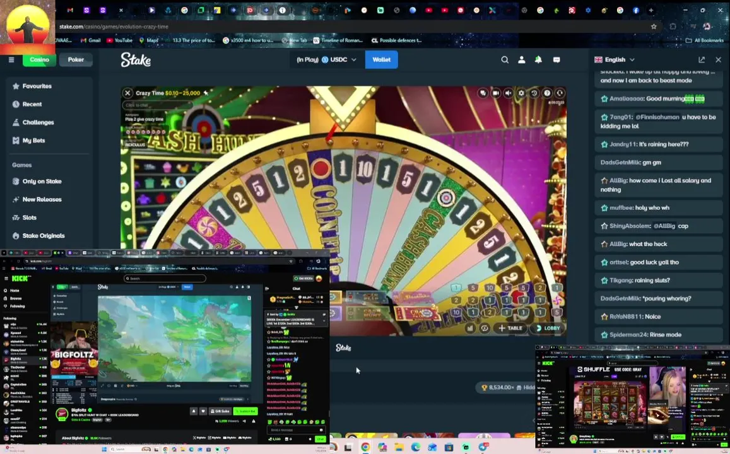
Task: Open My Bets in the sidebar
Action: point(29,141)
